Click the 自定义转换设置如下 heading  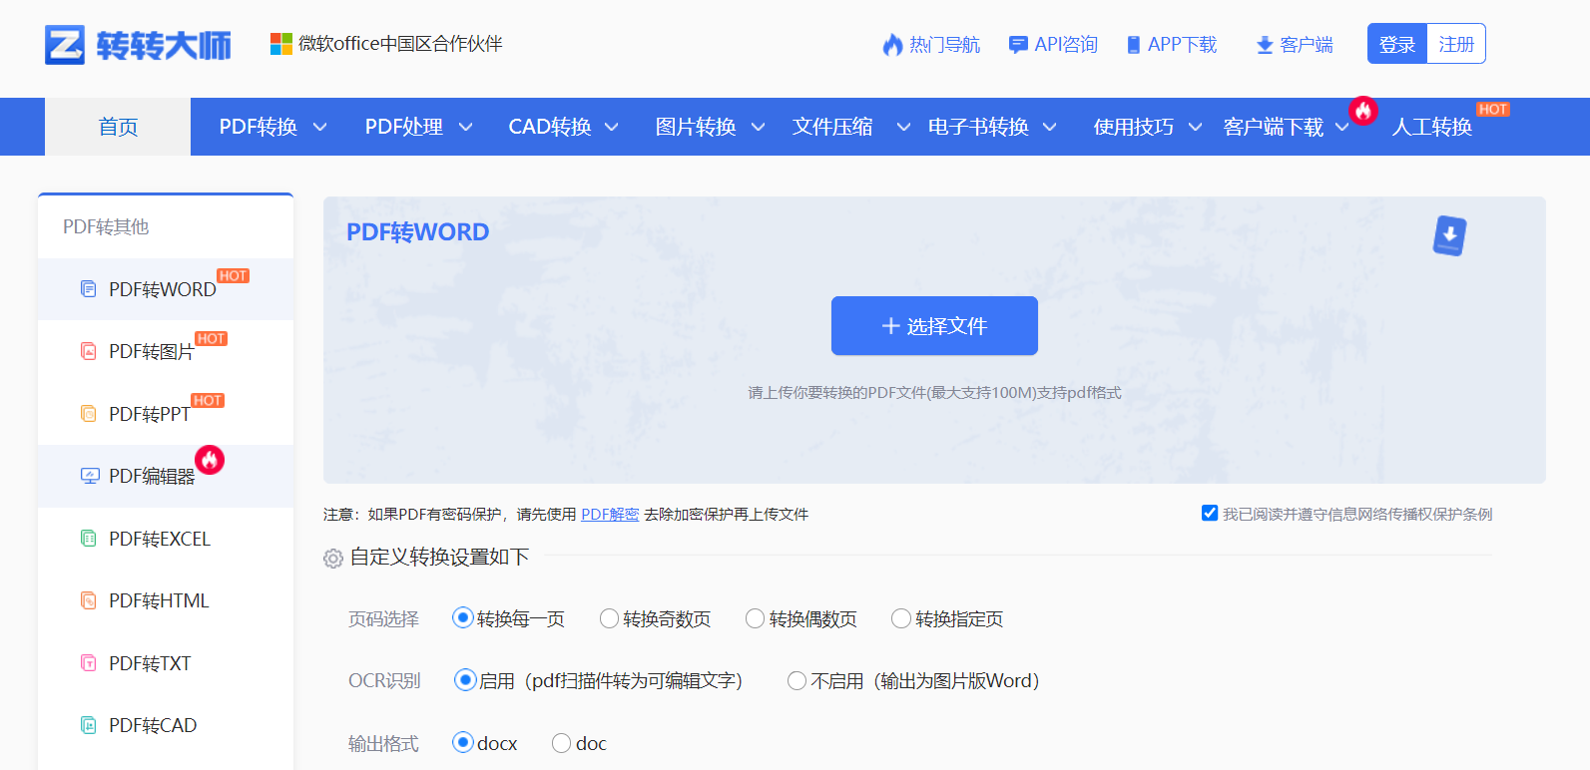click(x=439, y=557)
